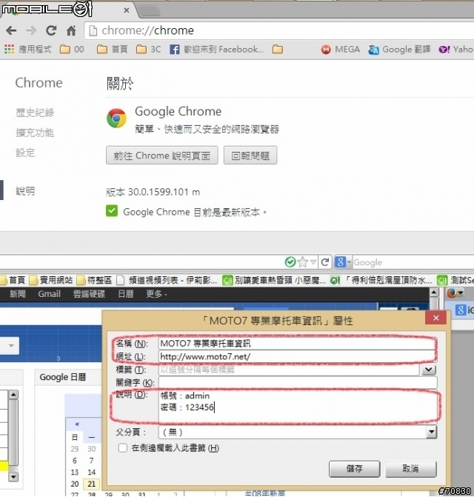Screen dimensions: 474x497
Task: Open the 頻道視頻列表 bookmark
Action: pos(167,280)
